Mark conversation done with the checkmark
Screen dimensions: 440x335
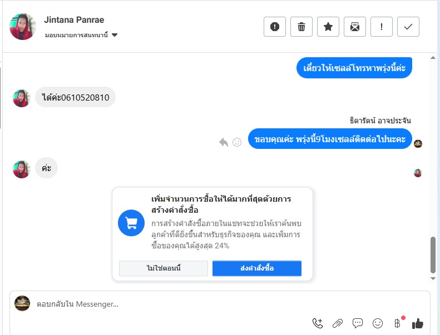408,27
